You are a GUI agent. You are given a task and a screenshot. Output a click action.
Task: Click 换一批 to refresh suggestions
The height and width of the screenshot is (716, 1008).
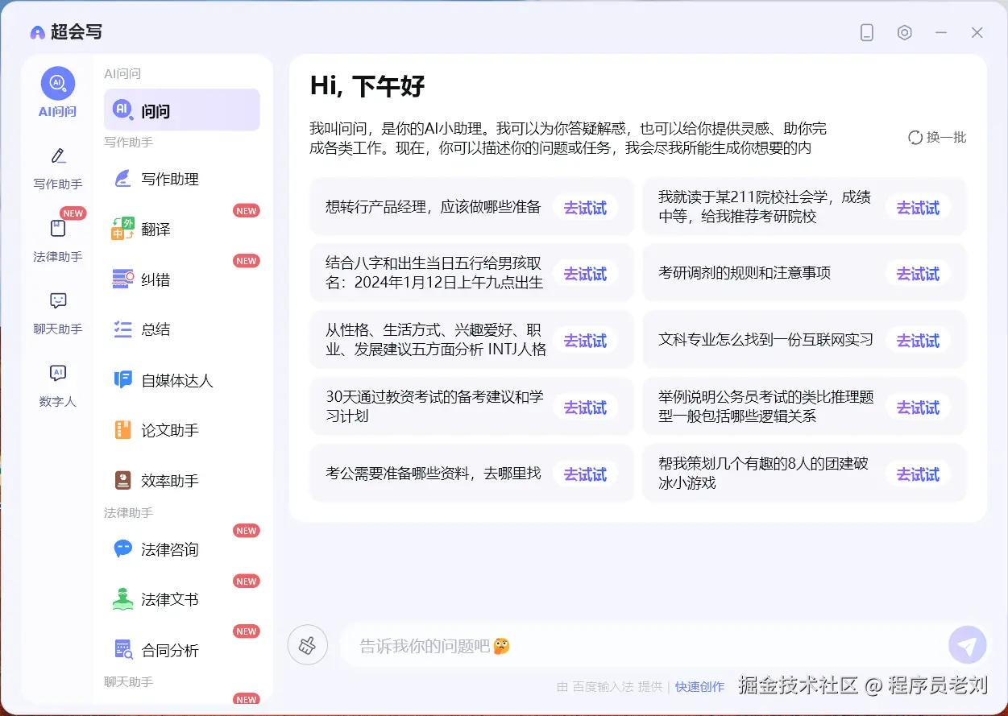click(x=936, y=137)
